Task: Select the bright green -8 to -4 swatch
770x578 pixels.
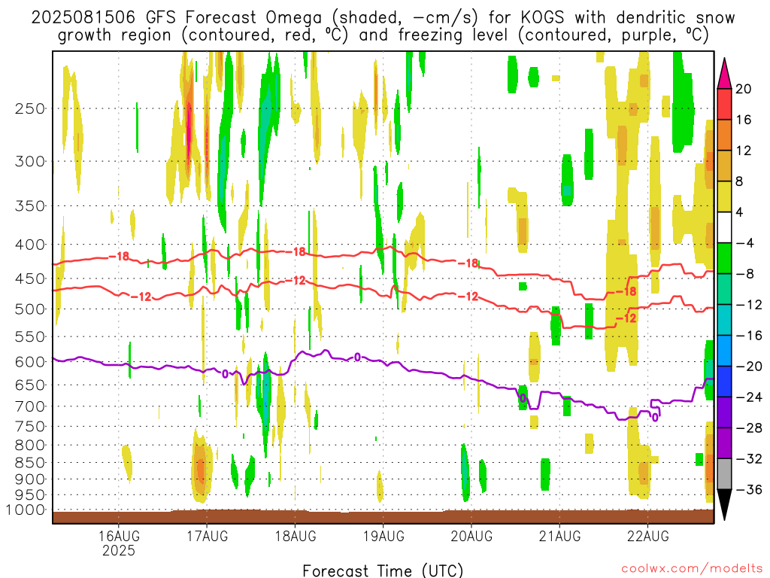Action: click(724, 258)
